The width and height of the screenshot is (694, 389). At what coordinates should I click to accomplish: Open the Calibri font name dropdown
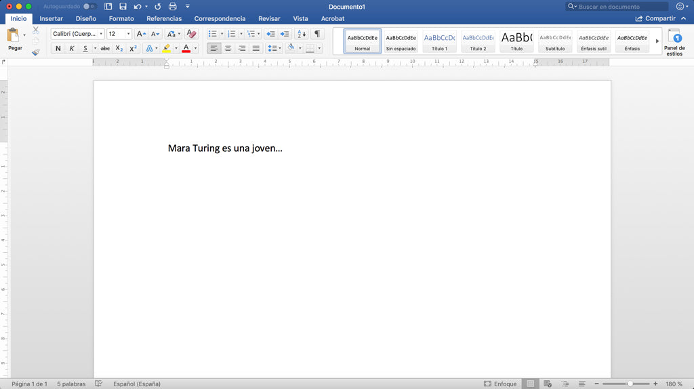(101, 34)
